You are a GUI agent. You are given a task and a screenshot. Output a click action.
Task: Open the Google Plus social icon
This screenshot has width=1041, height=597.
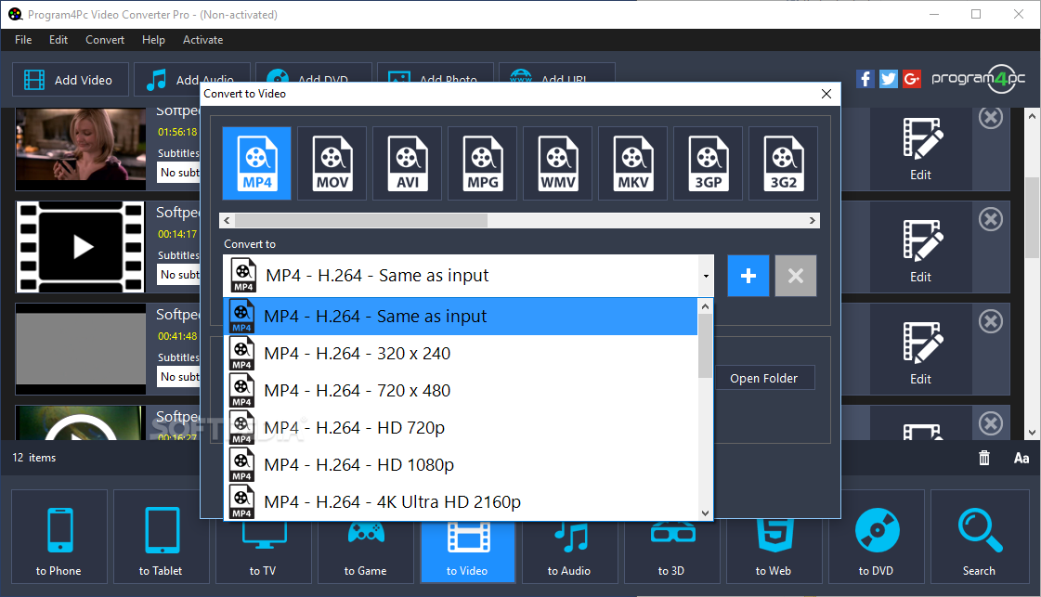[912, 79]
